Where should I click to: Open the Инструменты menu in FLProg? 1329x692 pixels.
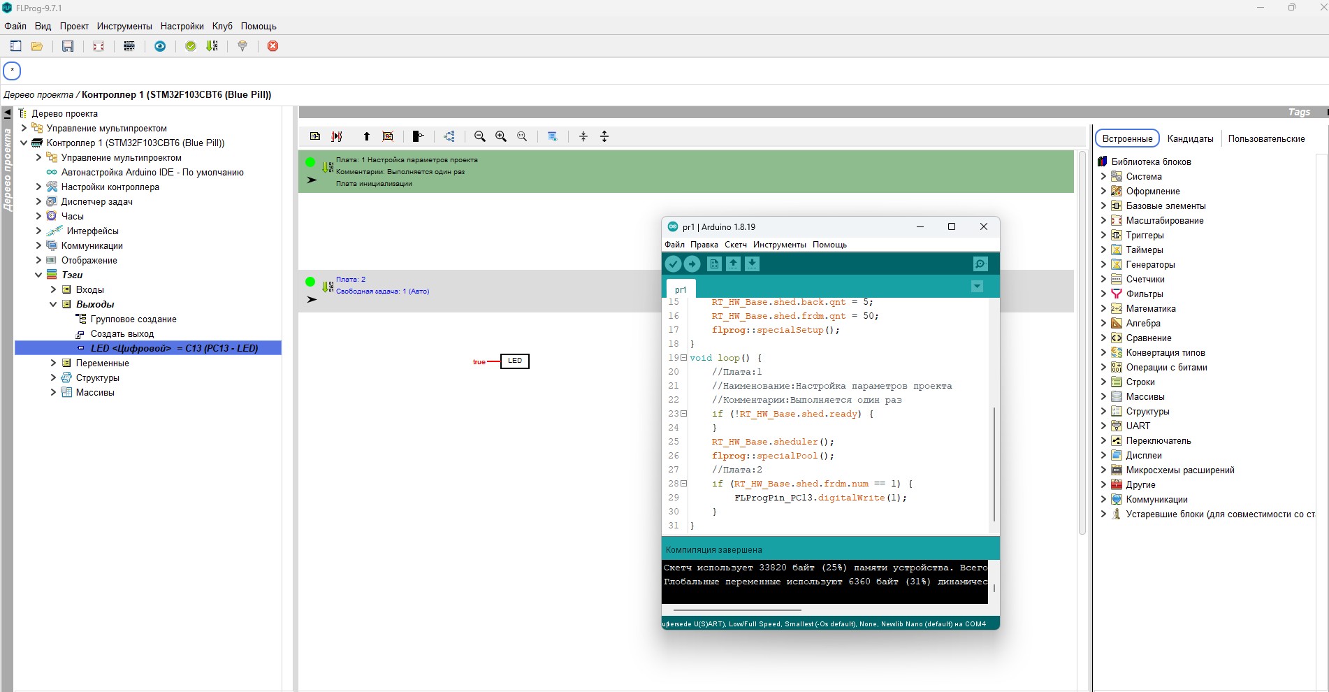coord(124,26)
